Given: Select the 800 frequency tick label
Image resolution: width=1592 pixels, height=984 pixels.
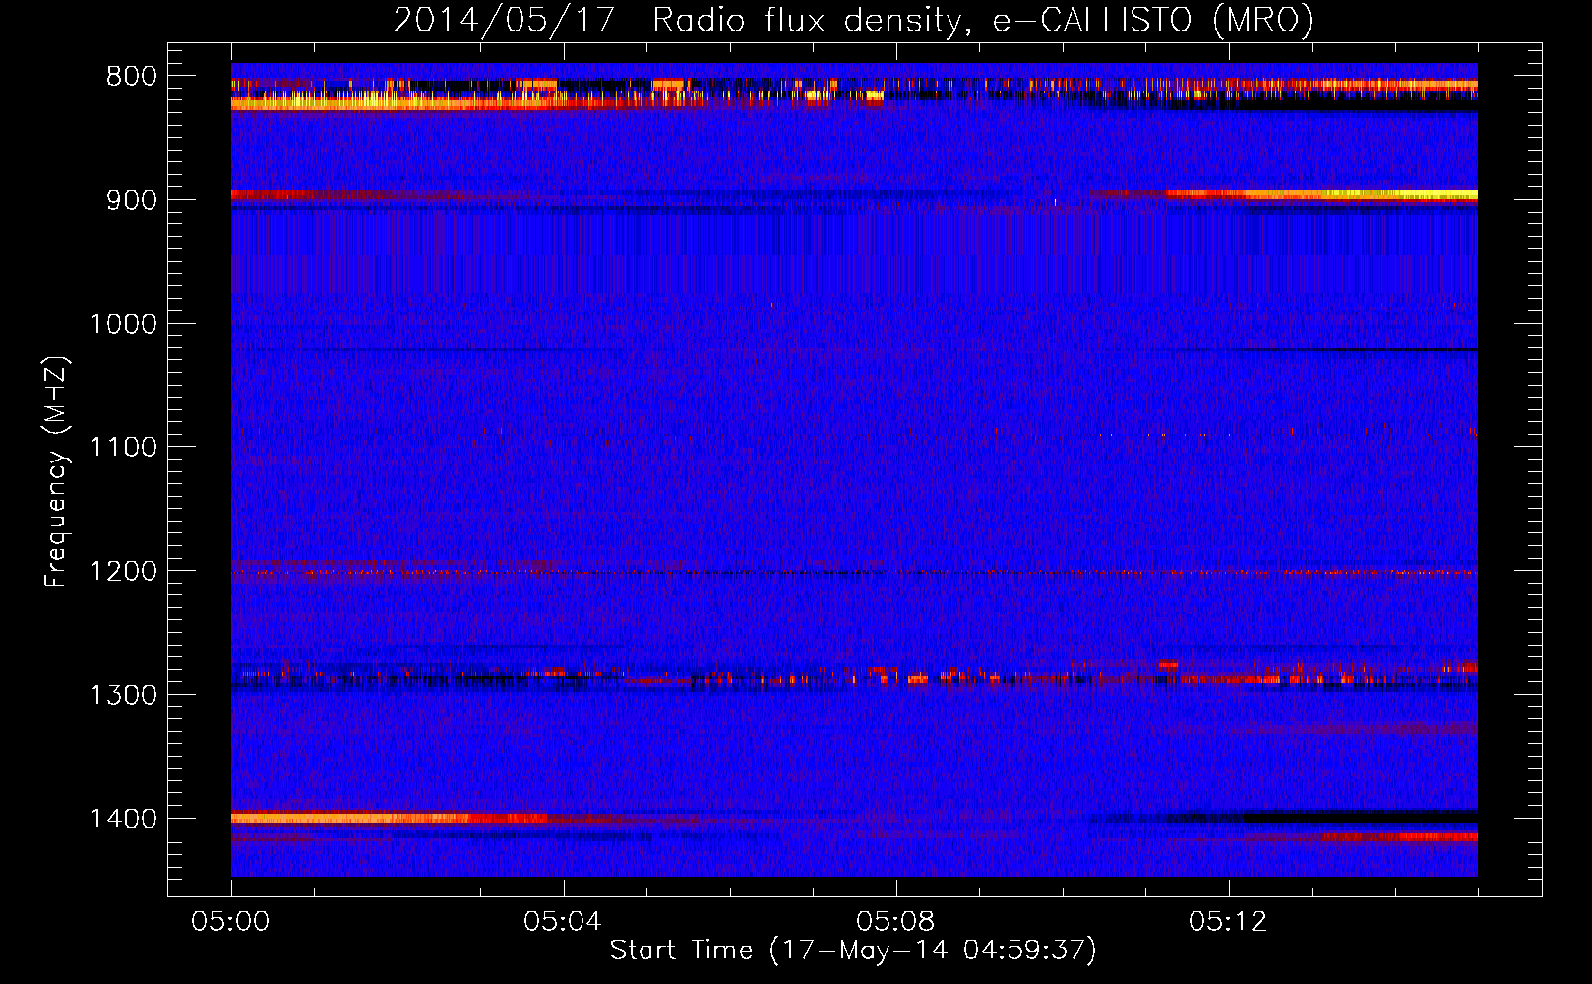Looking at the screenshot, I should (x=132, y=77).
